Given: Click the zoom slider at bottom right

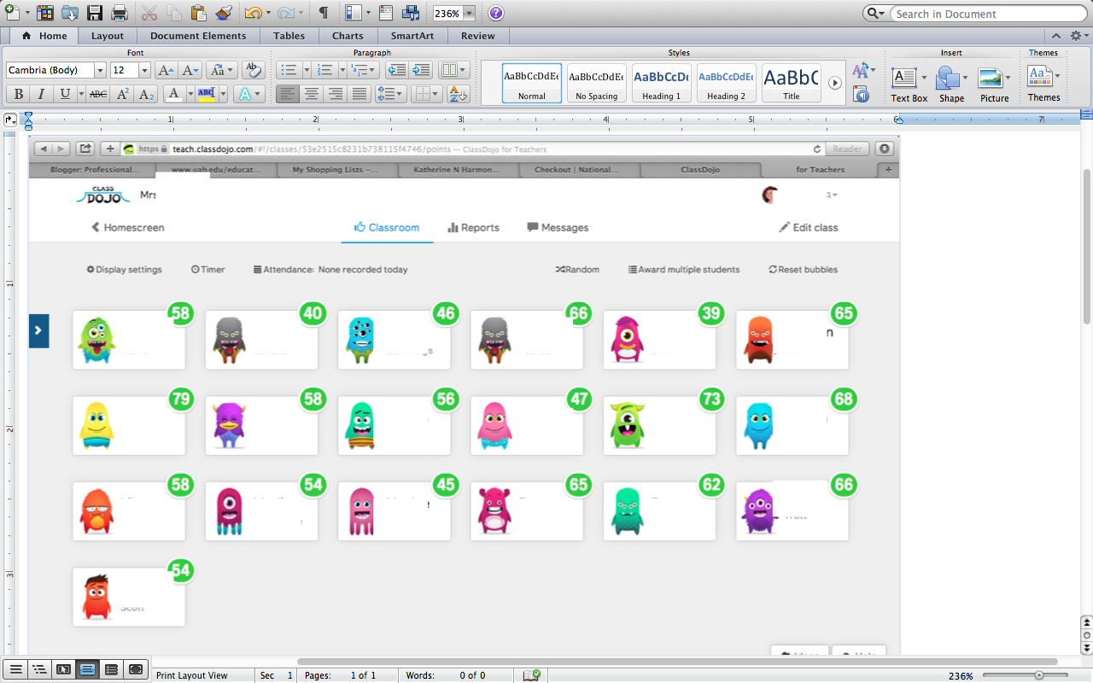Looking at the screenshot, I should click(1038, 675).
